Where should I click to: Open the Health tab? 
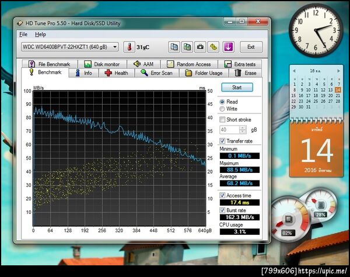pyautogui.click(x=117, y=73)
